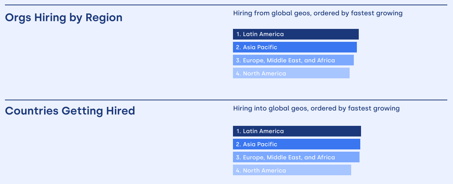Select the 'Hiring into global geos' subtitle
The width and height of the screenshot is (453, 184).
pyautogui.click(x=316, y=109)
